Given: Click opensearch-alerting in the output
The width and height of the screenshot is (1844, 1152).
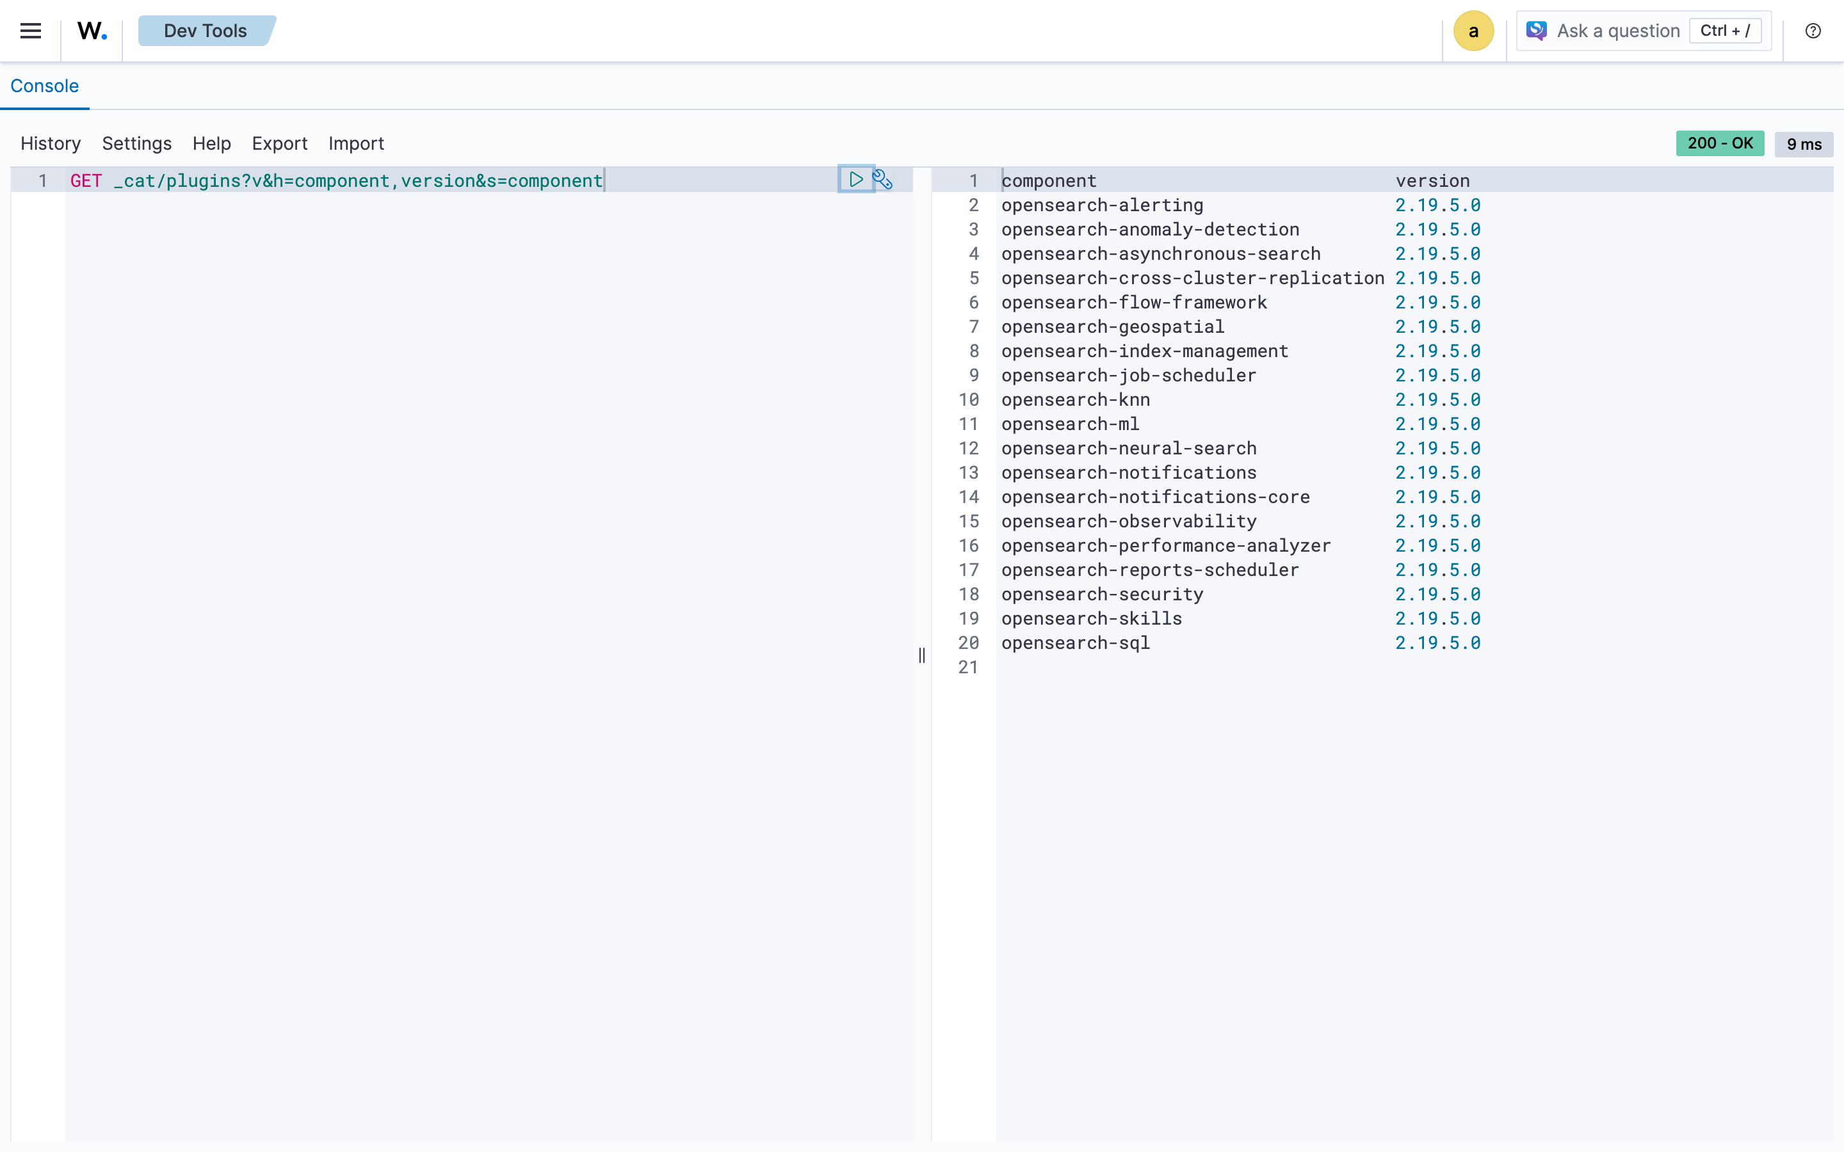Looking at the screenshot, I should [1102, 205].
